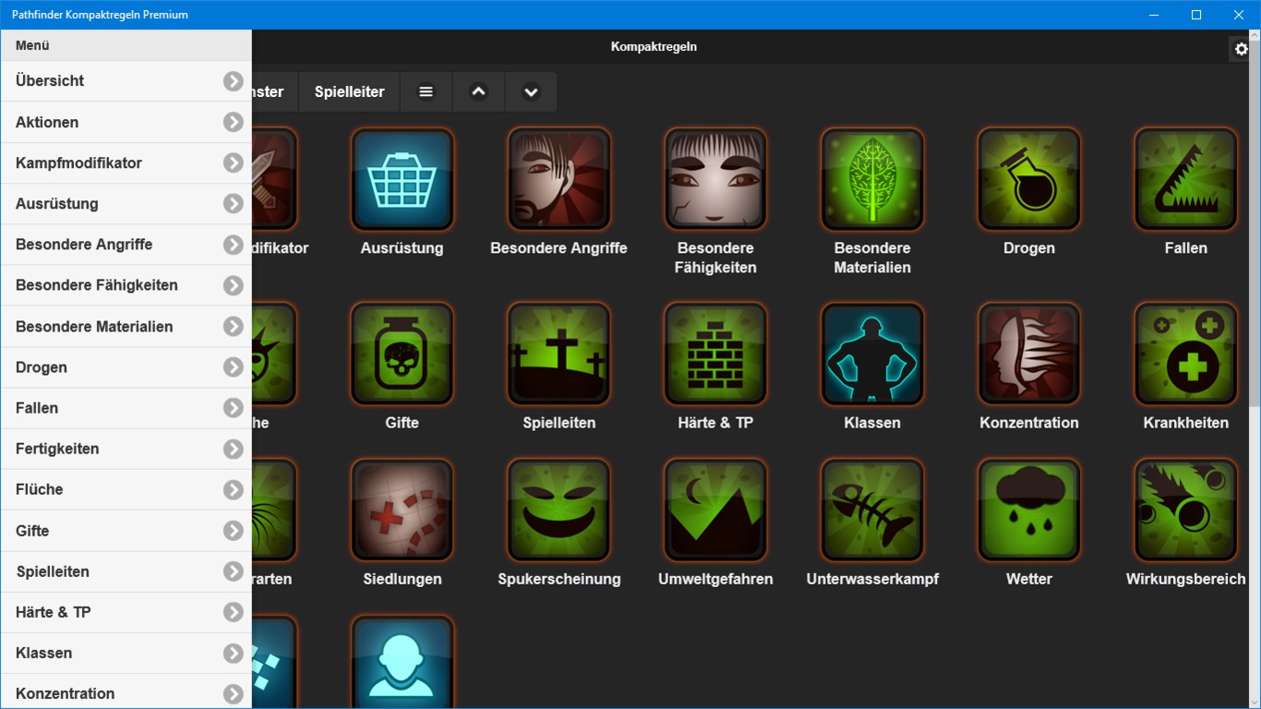Select the Konzentration entry in the side menu

click(x=126, y=693)
